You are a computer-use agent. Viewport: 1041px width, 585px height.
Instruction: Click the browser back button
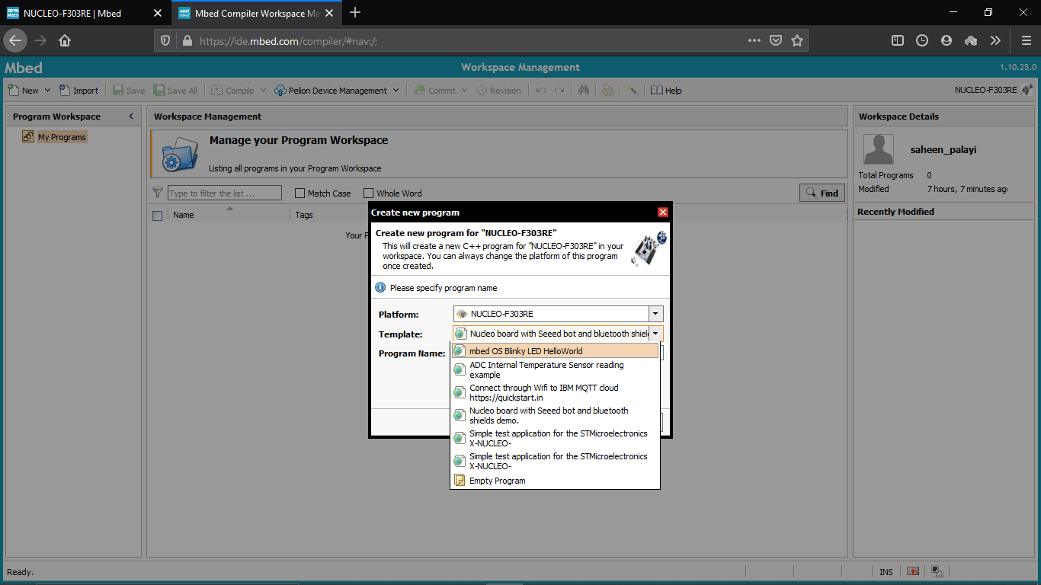[x=15, y=40]
